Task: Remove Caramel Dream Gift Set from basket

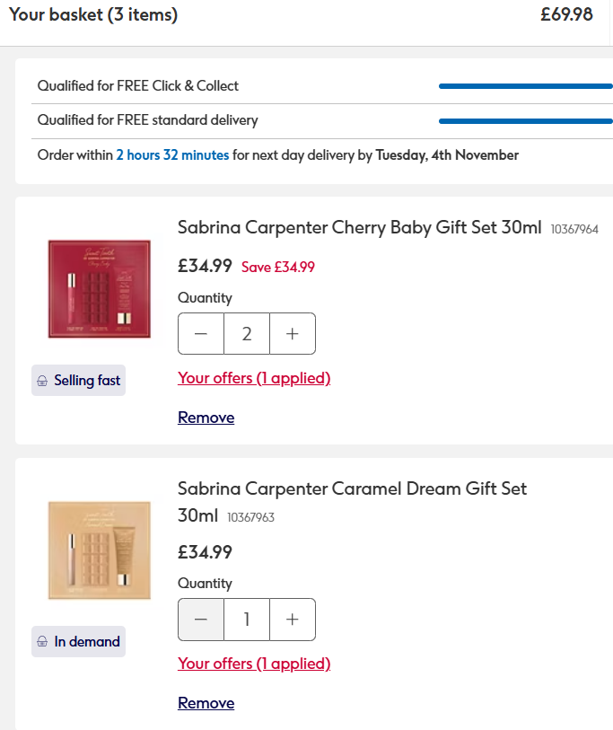Action: pyautogui.click(x=206, y=703)
